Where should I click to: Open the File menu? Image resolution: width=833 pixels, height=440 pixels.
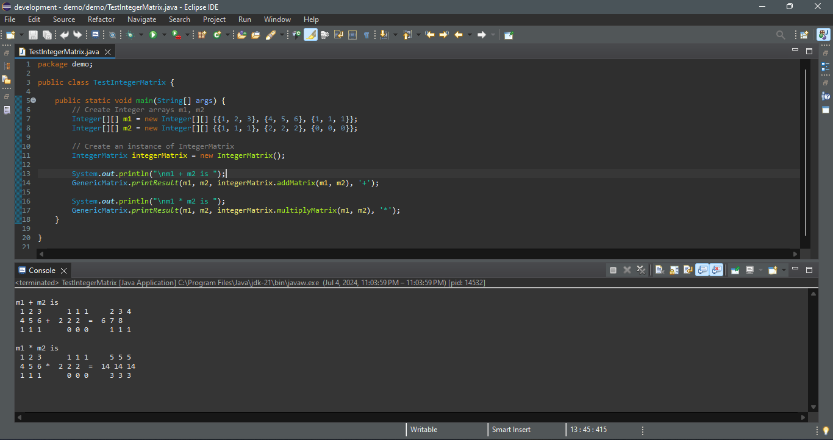[x=10, y=20]
